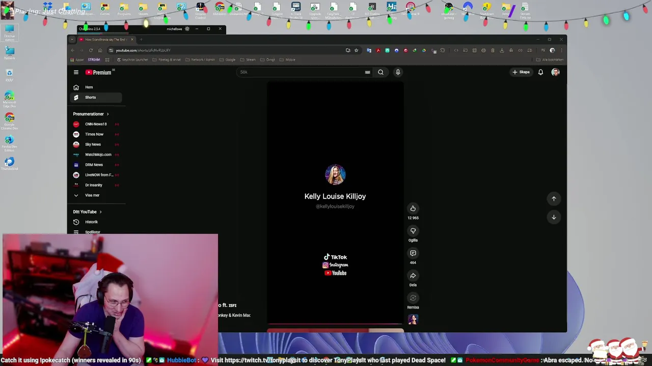The image size is (652, 366).
Task: Select Hem in sidebar
Action: click(x=96, y=87)
